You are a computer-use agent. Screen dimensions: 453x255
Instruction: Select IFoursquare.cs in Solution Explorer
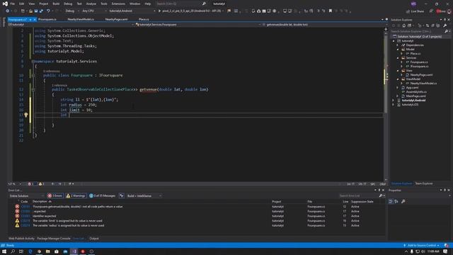point(419,66)
